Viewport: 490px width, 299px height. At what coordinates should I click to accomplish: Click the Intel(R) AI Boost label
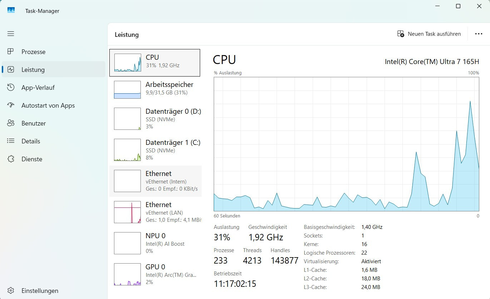coord(165,244)
